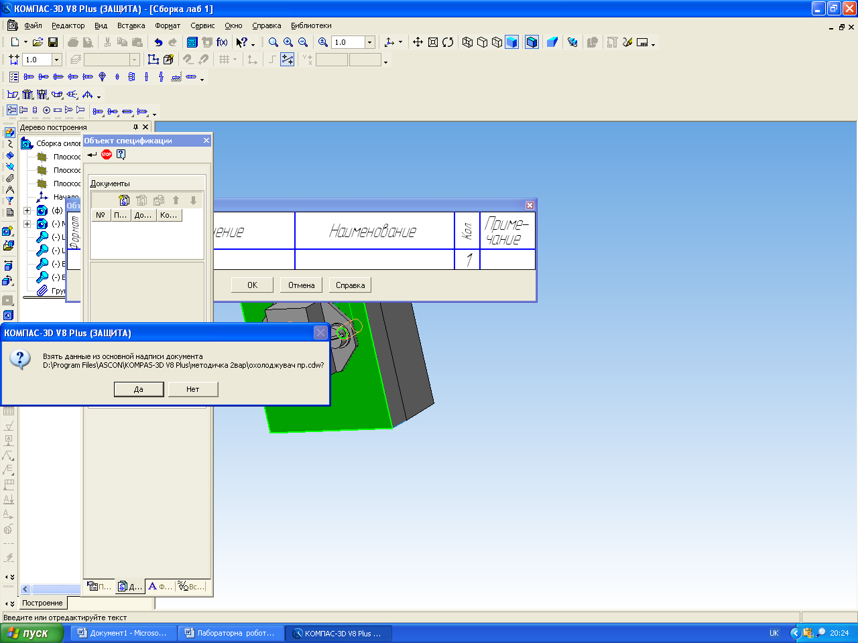Open help in Объект спецификации panel
858x643 pixels.
121,154
